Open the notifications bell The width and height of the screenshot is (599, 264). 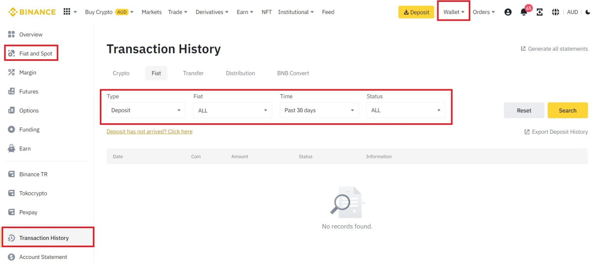pos(523,12)
